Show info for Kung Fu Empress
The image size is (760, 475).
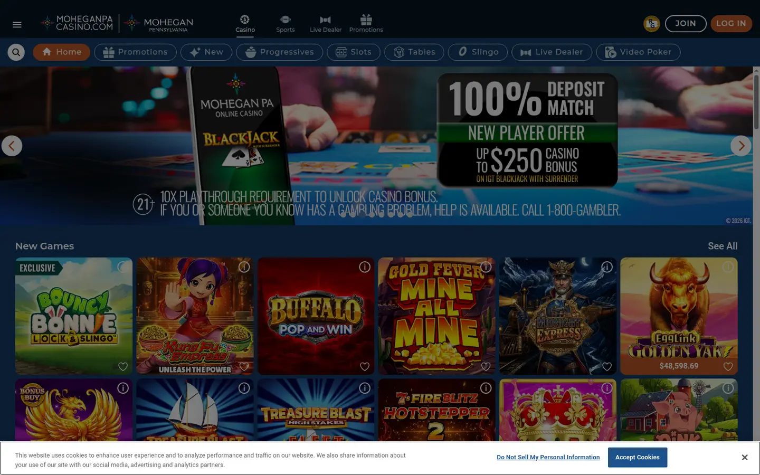coord(244,267)
